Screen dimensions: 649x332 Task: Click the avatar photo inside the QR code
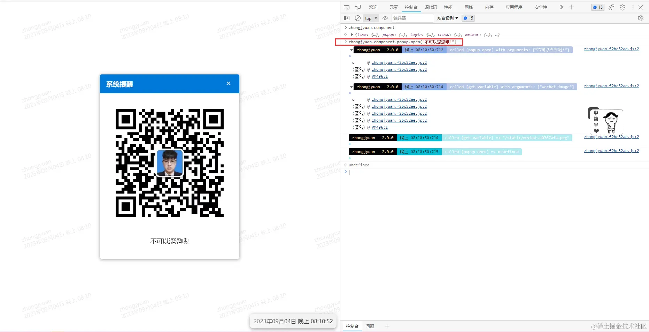170,163
